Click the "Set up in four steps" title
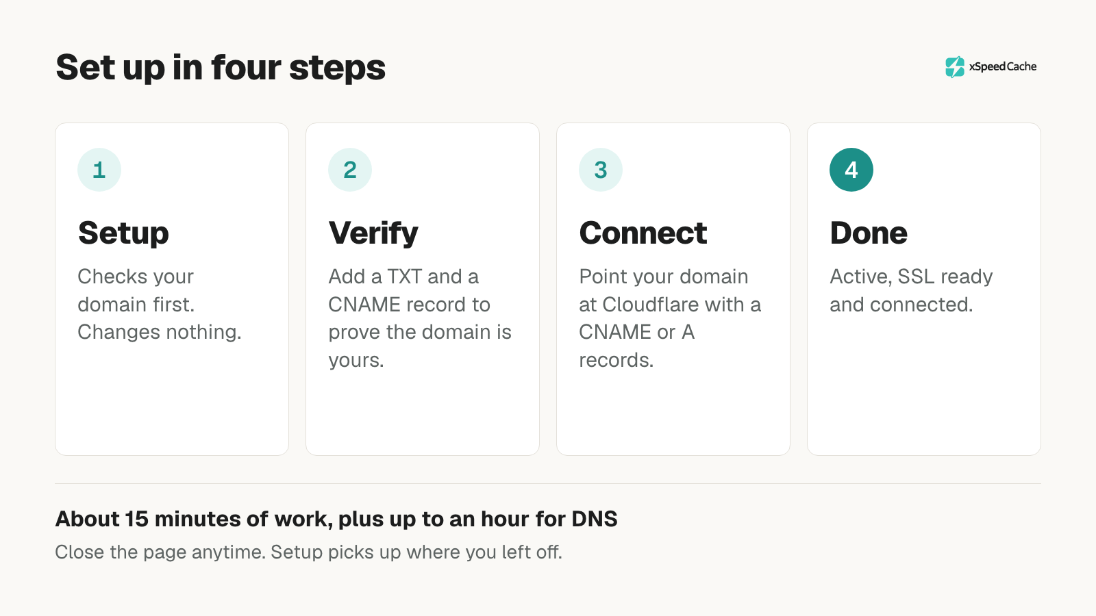Viewport: 1096px width, 616px height. point(221,68)
